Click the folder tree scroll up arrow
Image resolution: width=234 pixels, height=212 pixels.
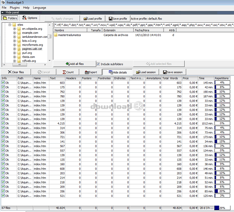click(x=50, y=25)
